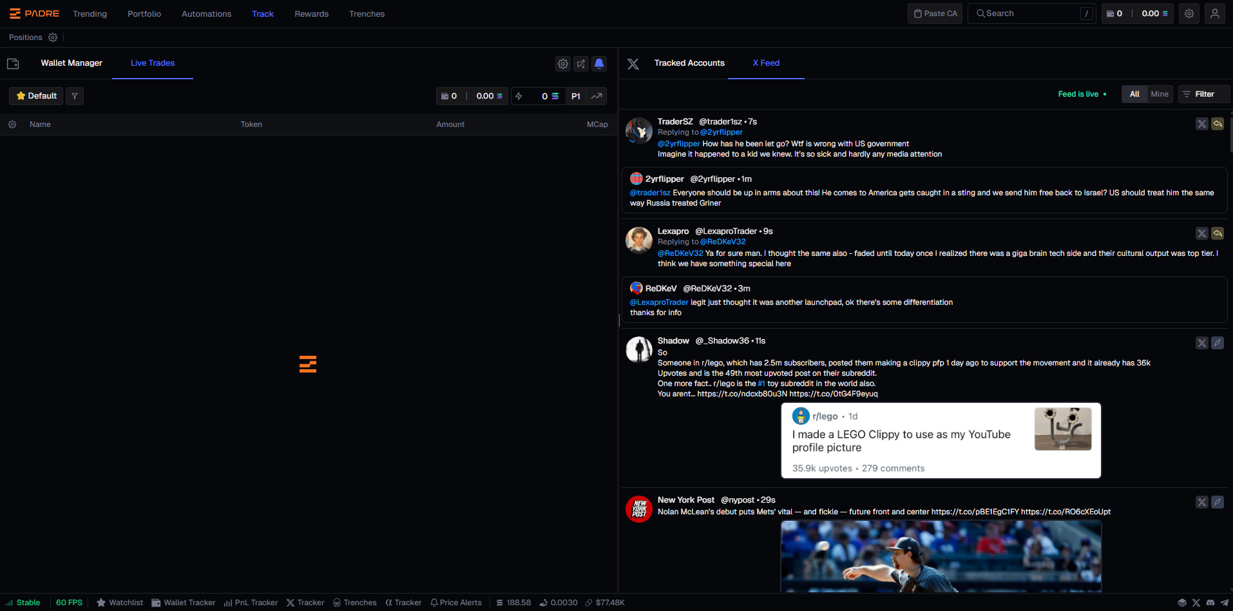Click the Telegram icon in status bar

tap(1224, 603)
